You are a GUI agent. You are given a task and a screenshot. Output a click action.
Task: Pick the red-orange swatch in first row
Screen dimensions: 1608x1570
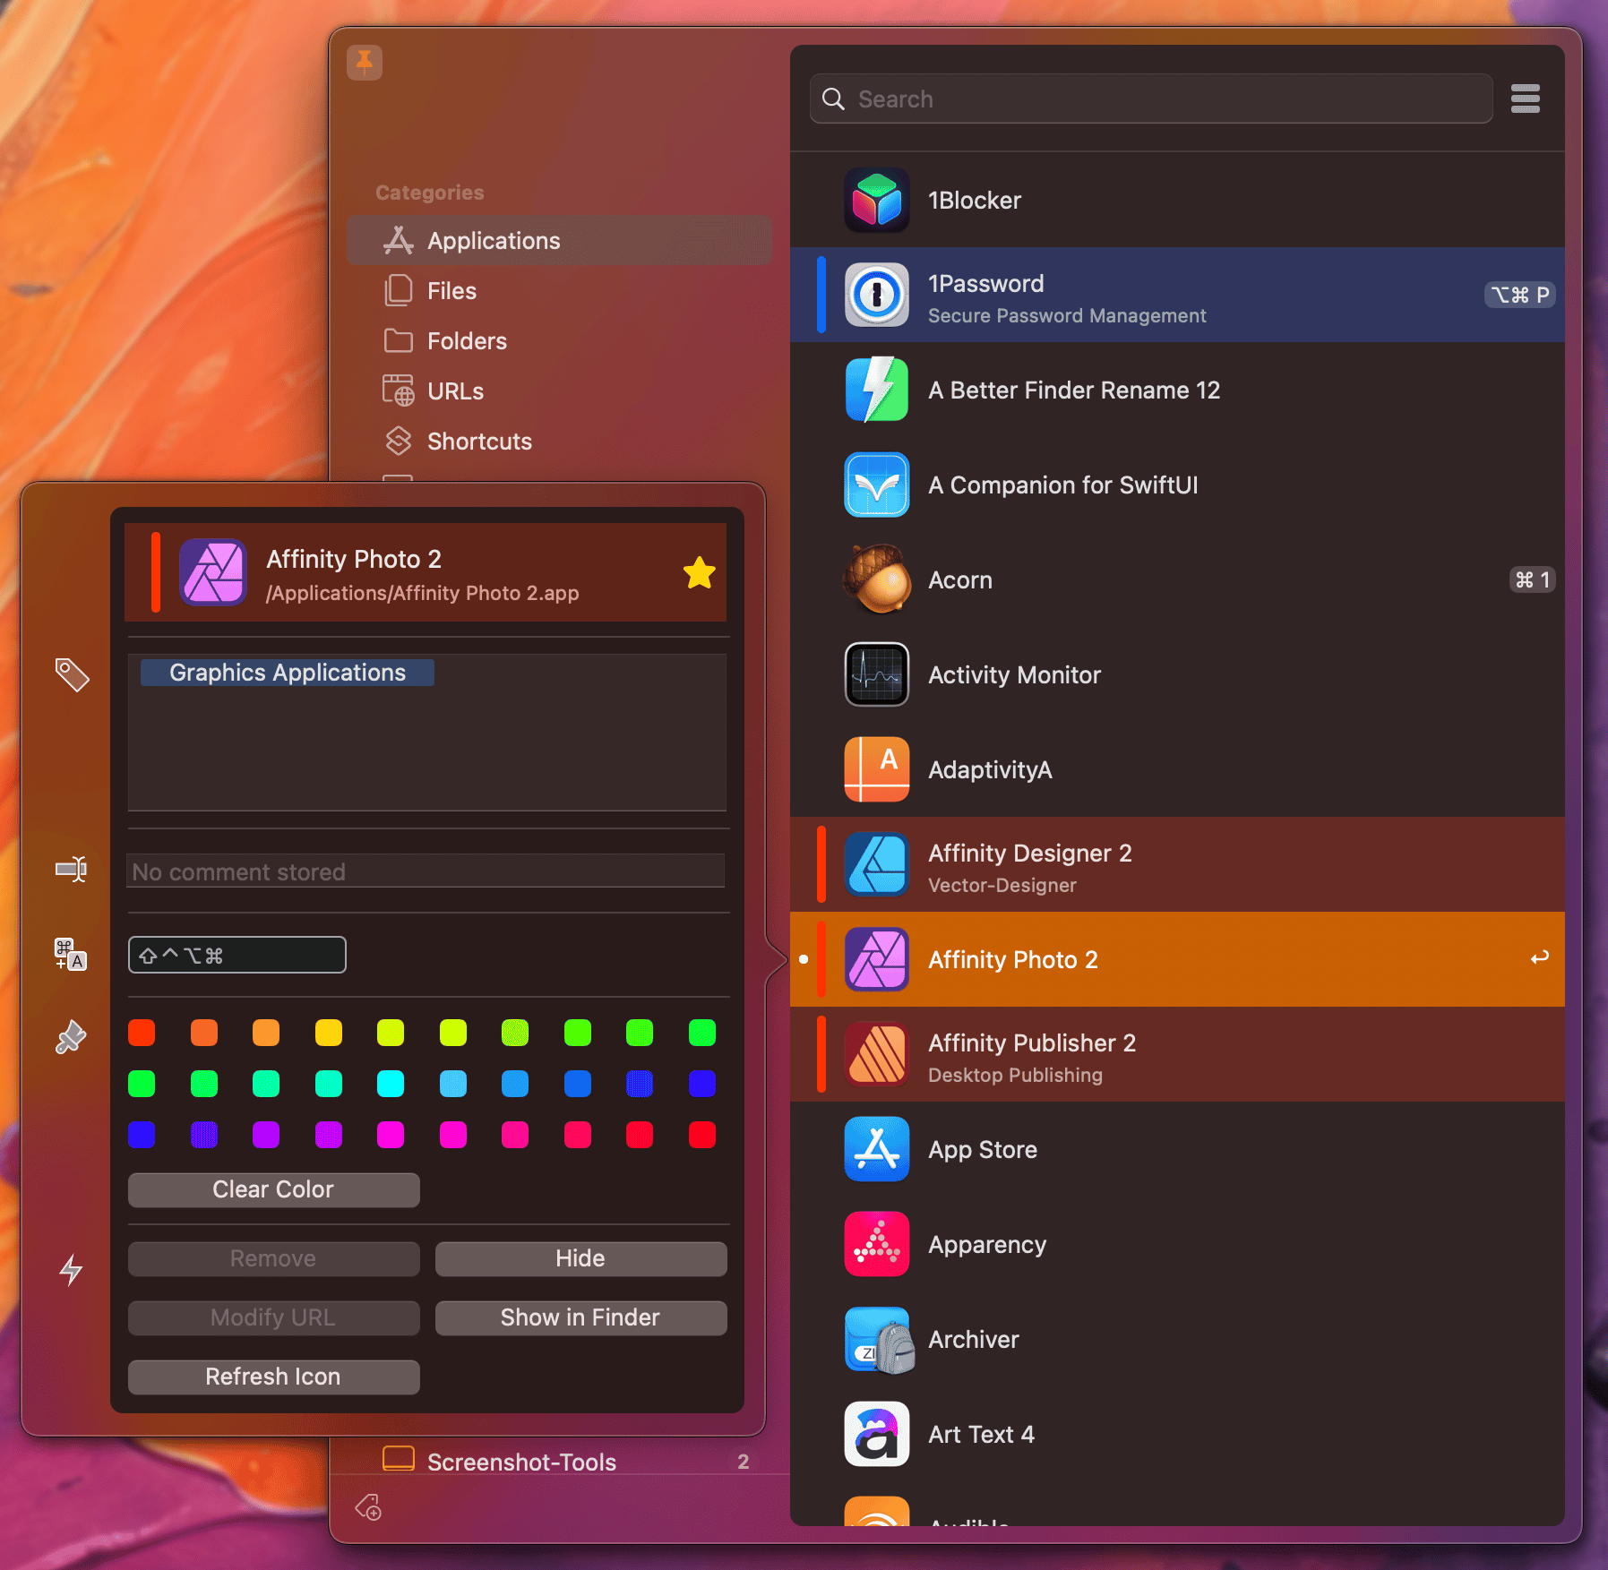pyautogui.click(x=142, y=1033)
